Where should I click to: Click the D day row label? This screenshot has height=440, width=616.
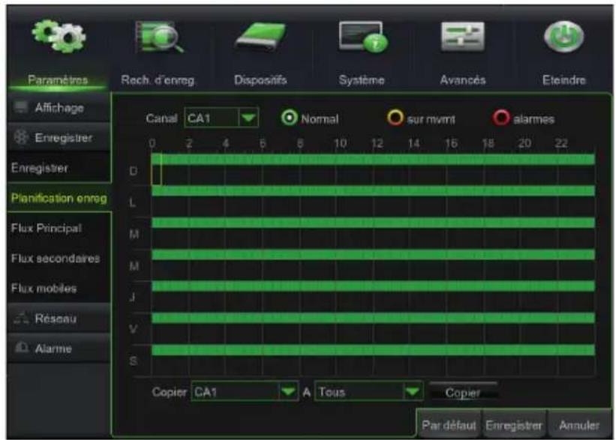[x=134, y=171]
